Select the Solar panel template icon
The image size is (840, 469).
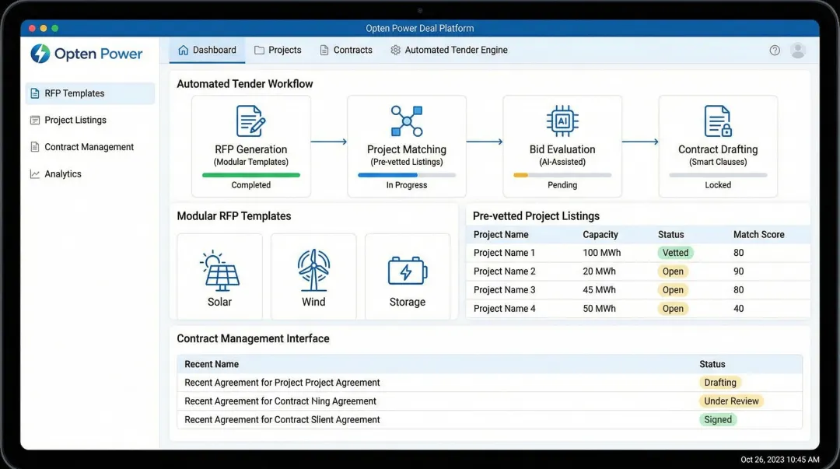pyautogui.click(x=219, y=268)
